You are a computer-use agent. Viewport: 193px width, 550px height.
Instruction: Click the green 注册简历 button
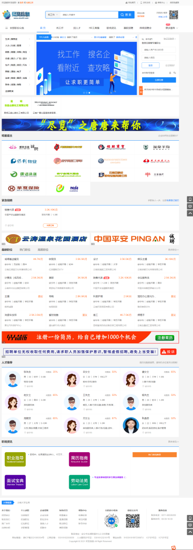click(165, 338)
